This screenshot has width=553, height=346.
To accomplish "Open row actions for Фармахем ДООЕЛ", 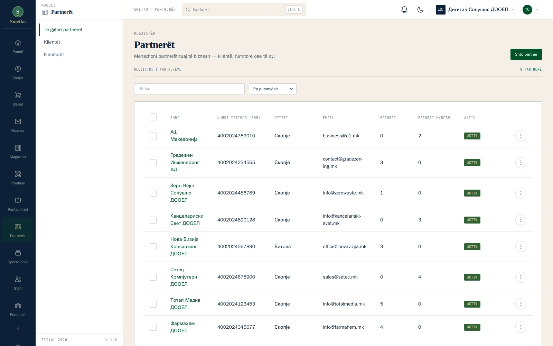I will point(521,327).
